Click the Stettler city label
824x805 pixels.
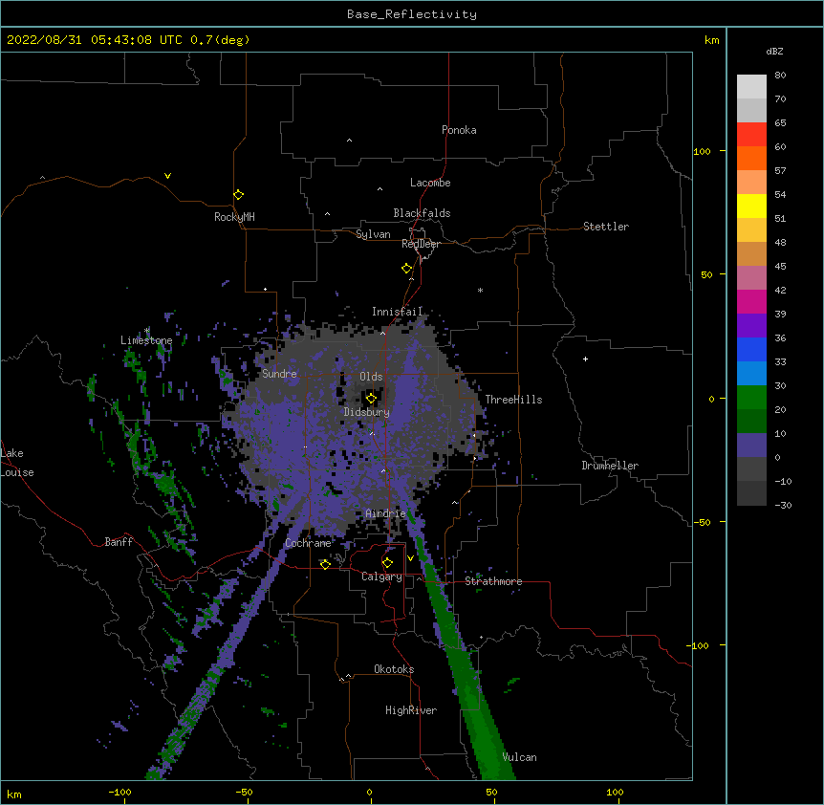(606, 227)
